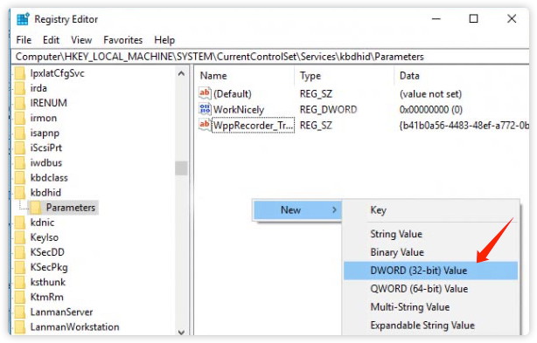Click the tree pane scroll up arrow
Screen dimensions: 537x343
click(182, 73)
